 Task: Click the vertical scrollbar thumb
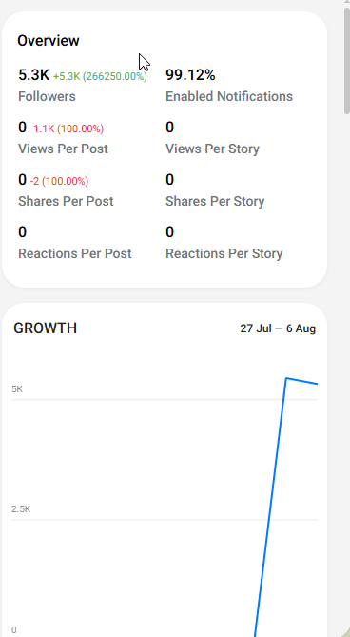pyautogui.click(x=347, y=59)
